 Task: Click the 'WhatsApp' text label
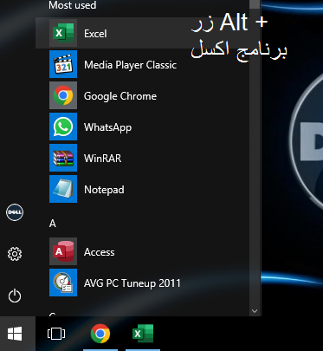[x=107, y=127]
